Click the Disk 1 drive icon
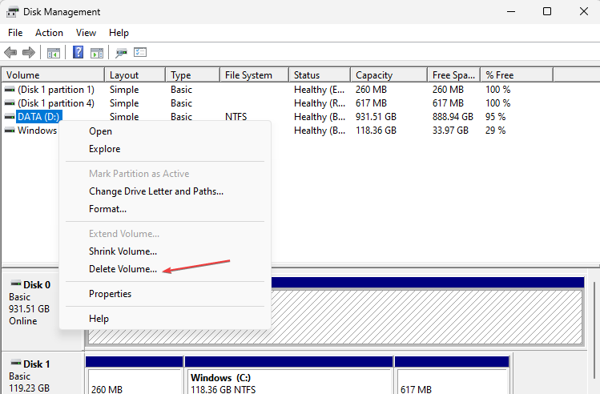This screenshot has width=600, height=394. coord(16,363)
